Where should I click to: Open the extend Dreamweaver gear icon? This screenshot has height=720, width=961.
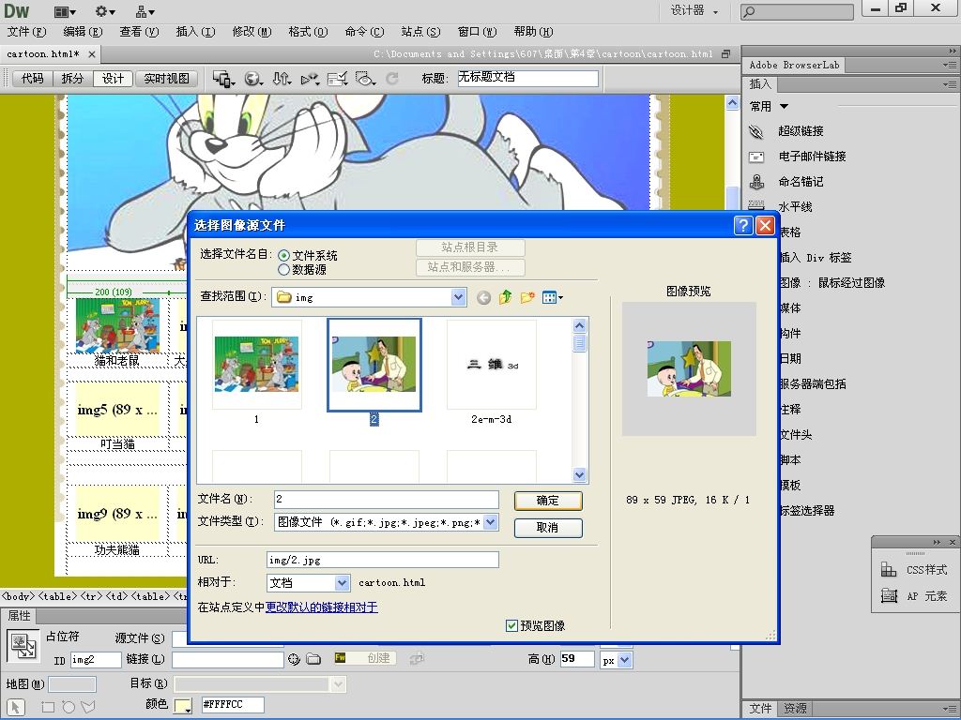pos(105,11)
